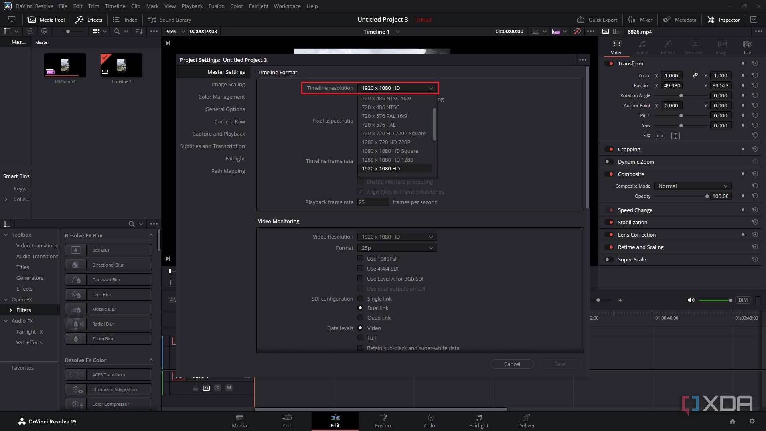Open monitoring Format 25p dropdown
Image resolution: width=766 pixels, height=431 pixels.
point(397,248)
